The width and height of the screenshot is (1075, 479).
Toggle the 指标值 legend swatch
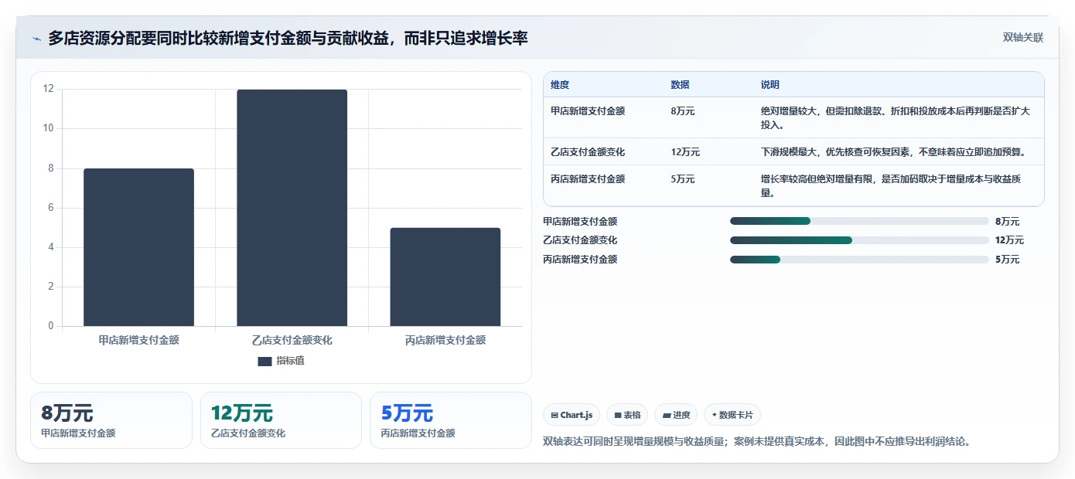[264, 361]
